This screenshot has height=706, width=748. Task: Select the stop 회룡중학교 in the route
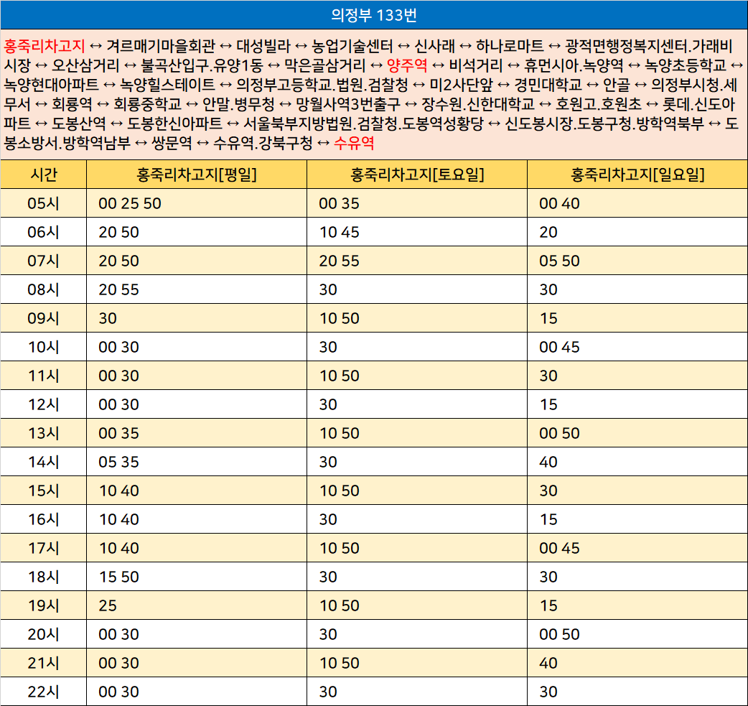(x=147, y=104)
